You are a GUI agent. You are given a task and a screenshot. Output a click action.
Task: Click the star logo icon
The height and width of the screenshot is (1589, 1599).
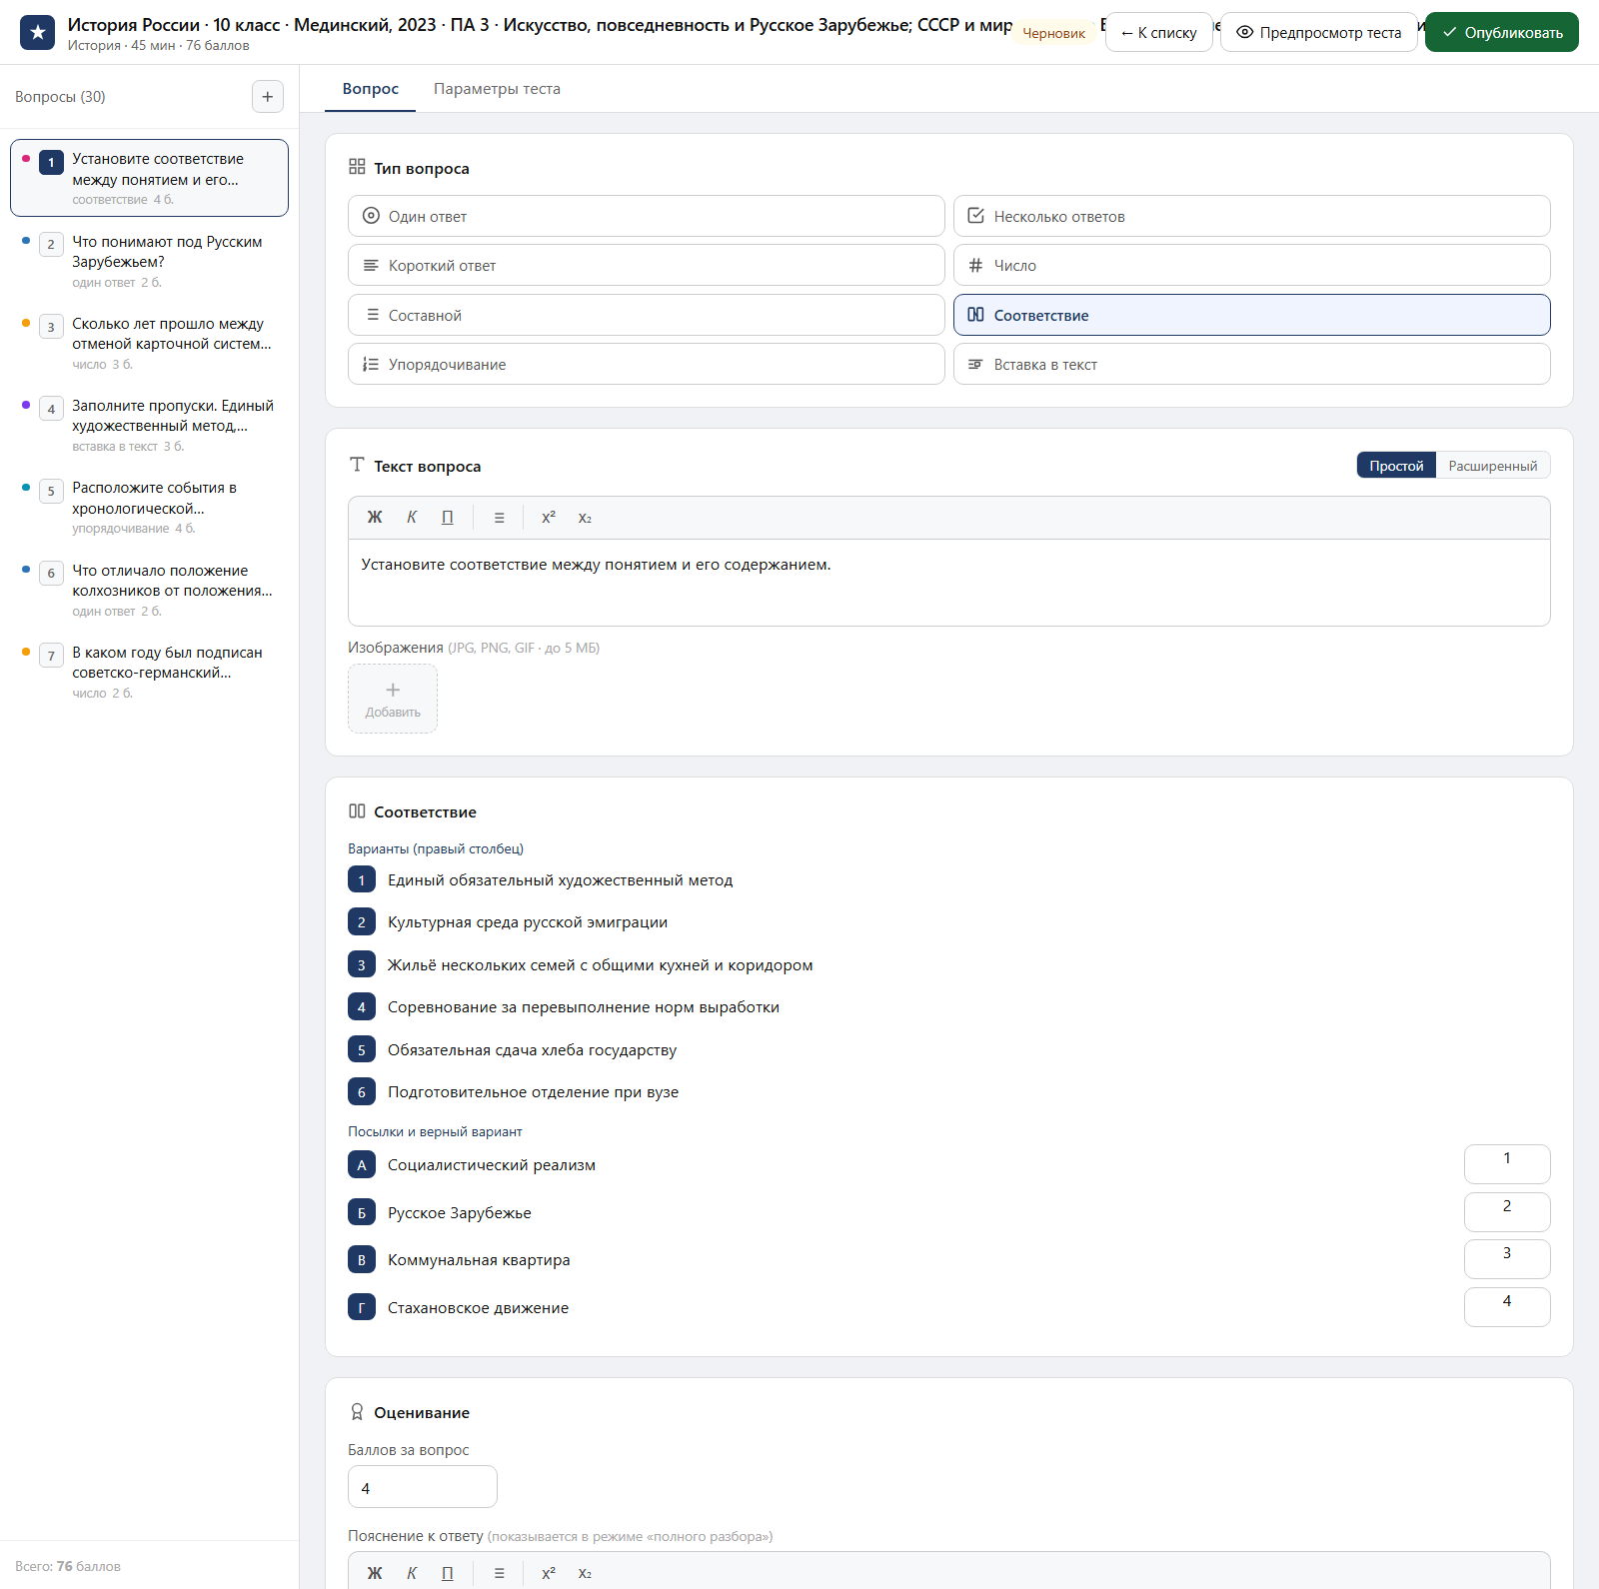pyautogui.click(x=38, y=32)
